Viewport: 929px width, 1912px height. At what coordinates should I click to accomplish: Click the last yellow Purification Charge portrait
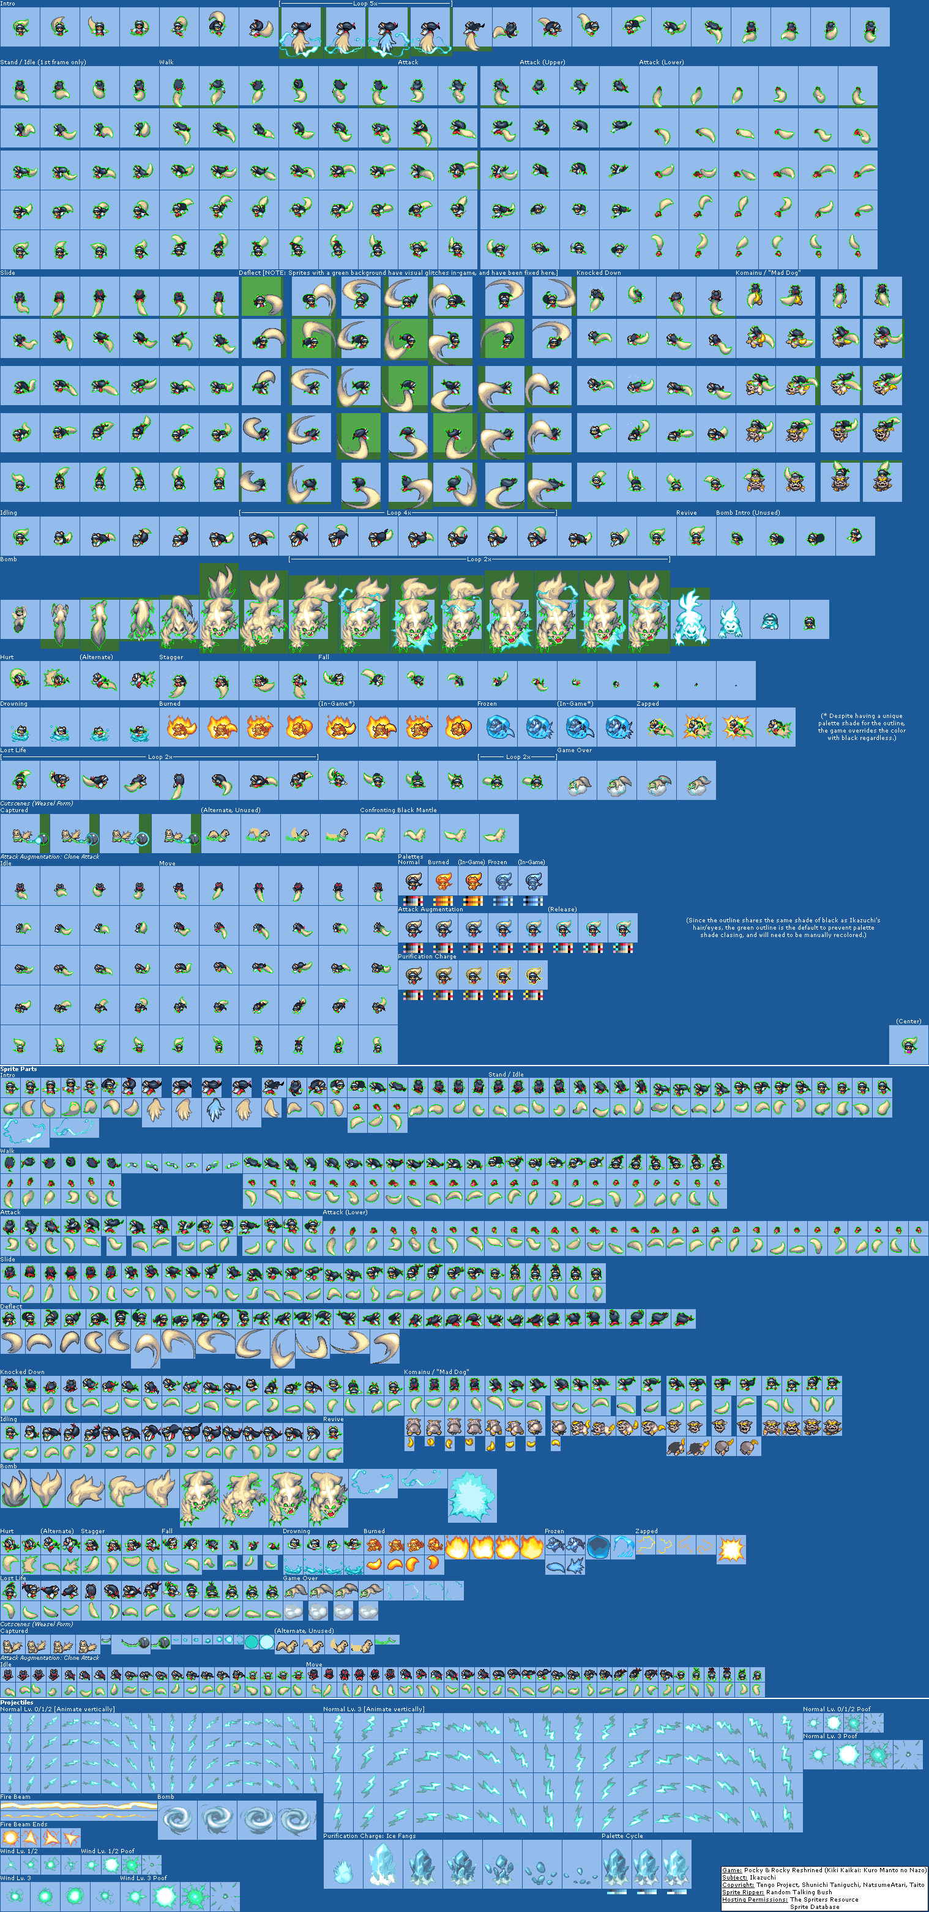533,976
